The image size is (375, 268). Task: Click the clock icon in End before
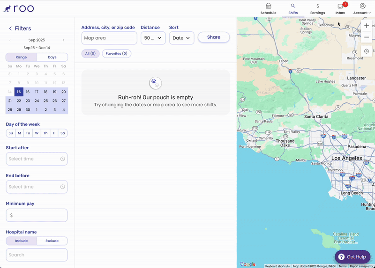pyautogui.click(x=62, y=187)
